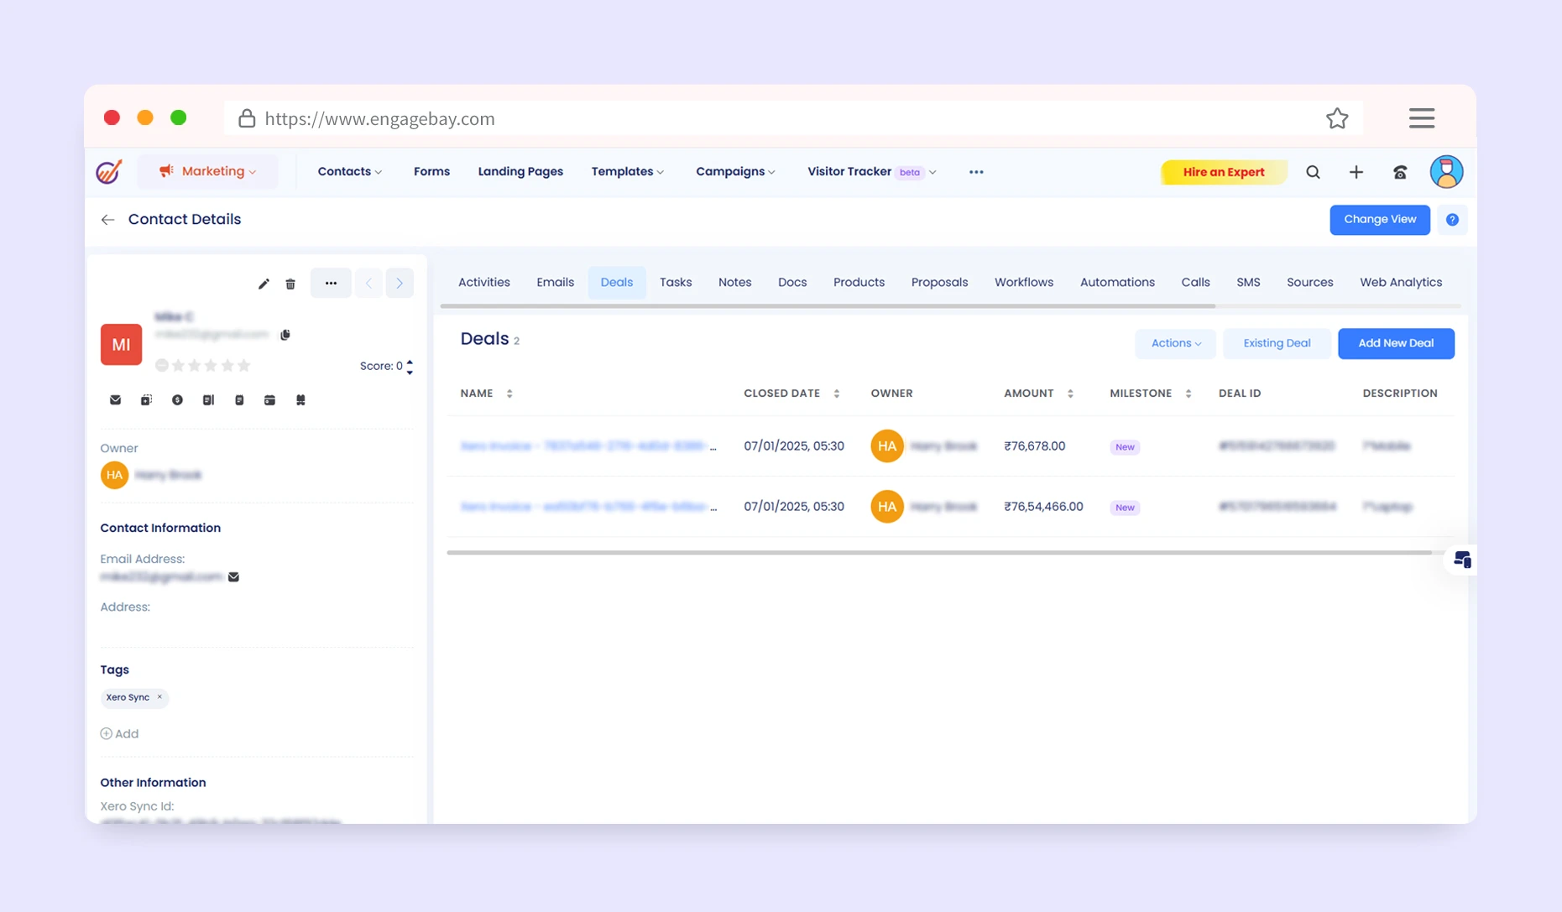
Task: Open the search magnifier in top bar
Action: [x=1313, y=172]
